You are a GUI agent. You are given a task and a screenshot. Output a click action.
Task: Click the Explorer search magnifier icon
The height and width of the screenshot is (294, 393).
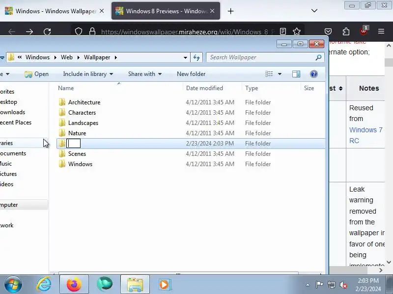pos(318,57)
